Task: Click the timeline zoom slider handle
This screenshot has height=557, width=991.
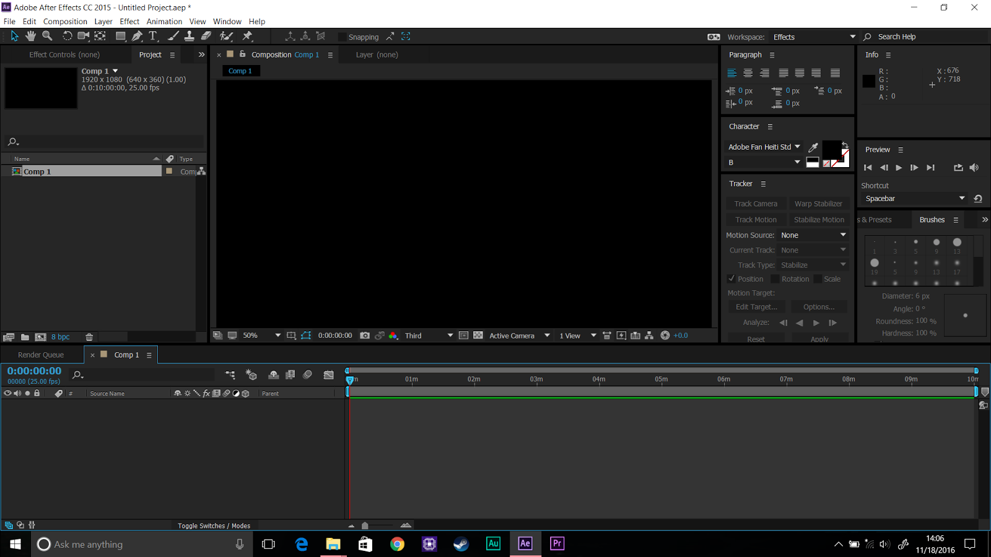Action: 365,525
